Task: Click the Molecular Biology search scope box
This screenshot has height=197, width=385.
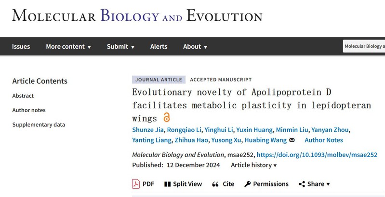Action: [364, 46]
